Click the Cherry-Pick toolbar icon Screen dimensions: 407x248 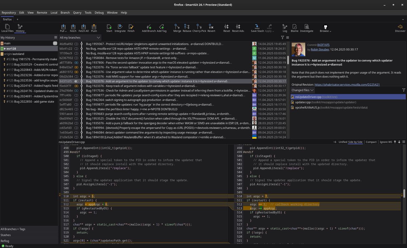199,28
